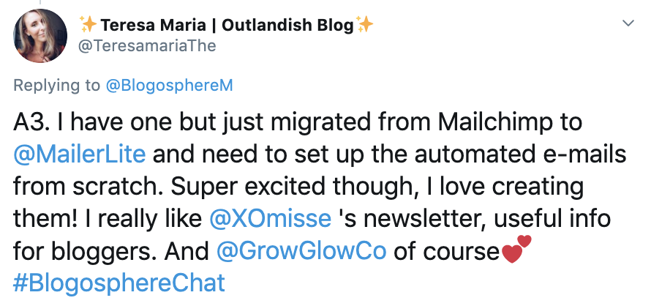Image resolution: width=651 pixels, height=306 pixels.
Task: Open the tweet options chevron menu
Action: point(627,24)
